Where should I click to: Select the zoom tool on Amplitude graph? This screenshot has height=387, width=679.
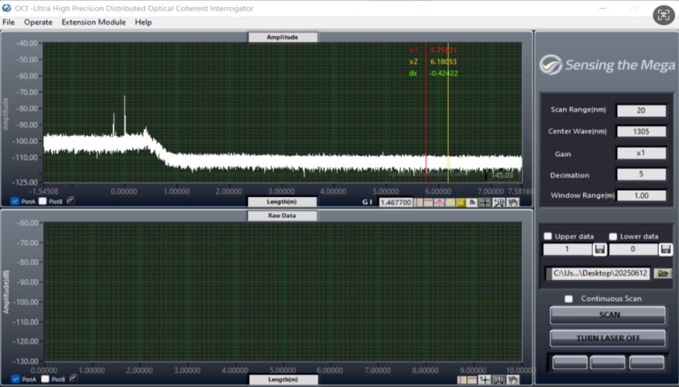499,202
